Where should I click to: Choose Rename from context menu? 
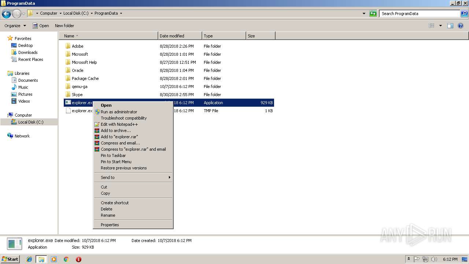pyautogui.click(x=133, y=215)
